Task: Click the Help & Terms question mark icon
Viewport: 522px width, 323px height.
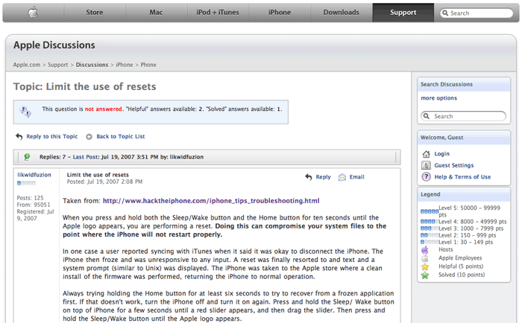Action: [426, 177]
